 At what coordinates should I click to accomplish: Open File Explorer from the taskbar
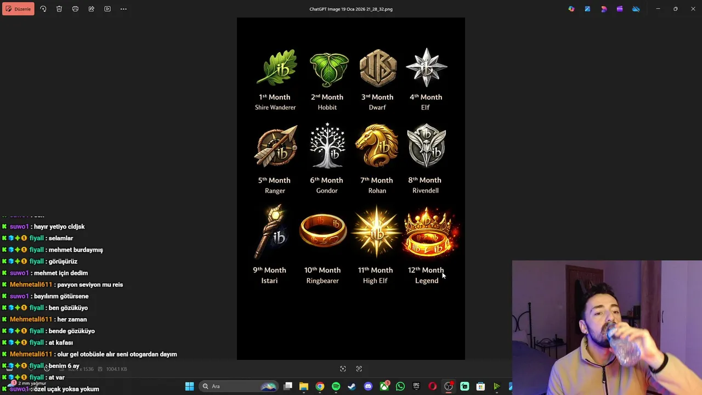(304, 386)
